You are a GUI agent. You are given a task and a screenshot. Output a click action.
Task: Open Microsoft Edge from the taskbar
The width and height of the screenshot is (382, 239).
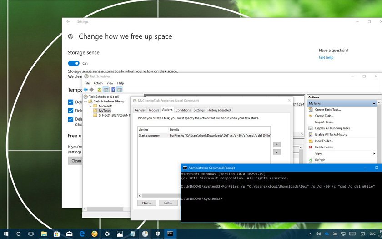(82, 234)
